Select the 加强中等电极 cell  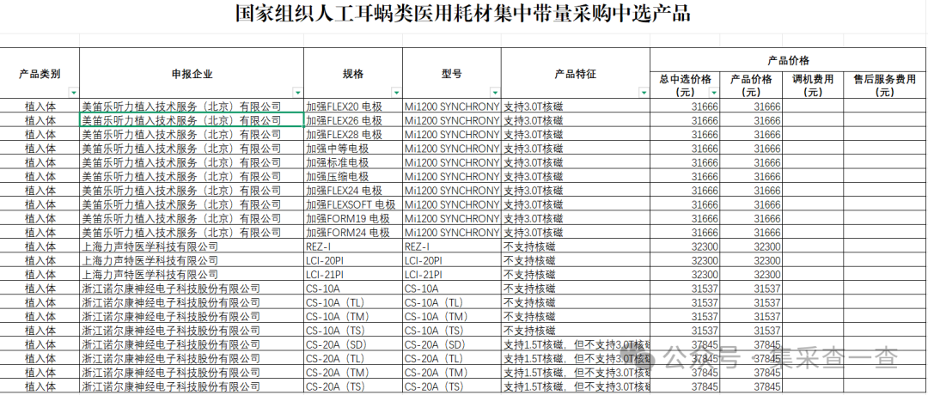(x=353, y=148)
